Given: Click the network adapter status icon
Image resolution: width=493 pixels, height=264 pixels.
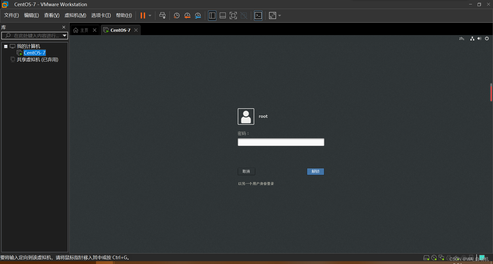Looking at the screenshot, I should (x=441, y=258).
